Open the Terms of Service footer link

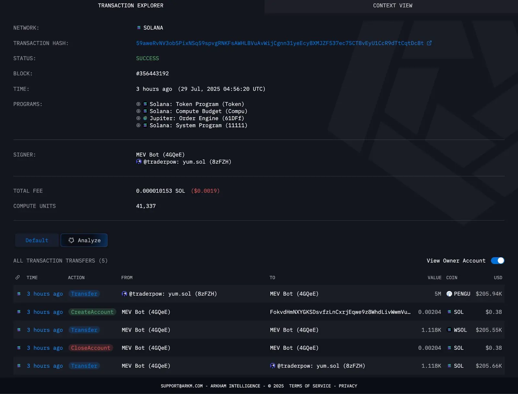pos(310,386)
